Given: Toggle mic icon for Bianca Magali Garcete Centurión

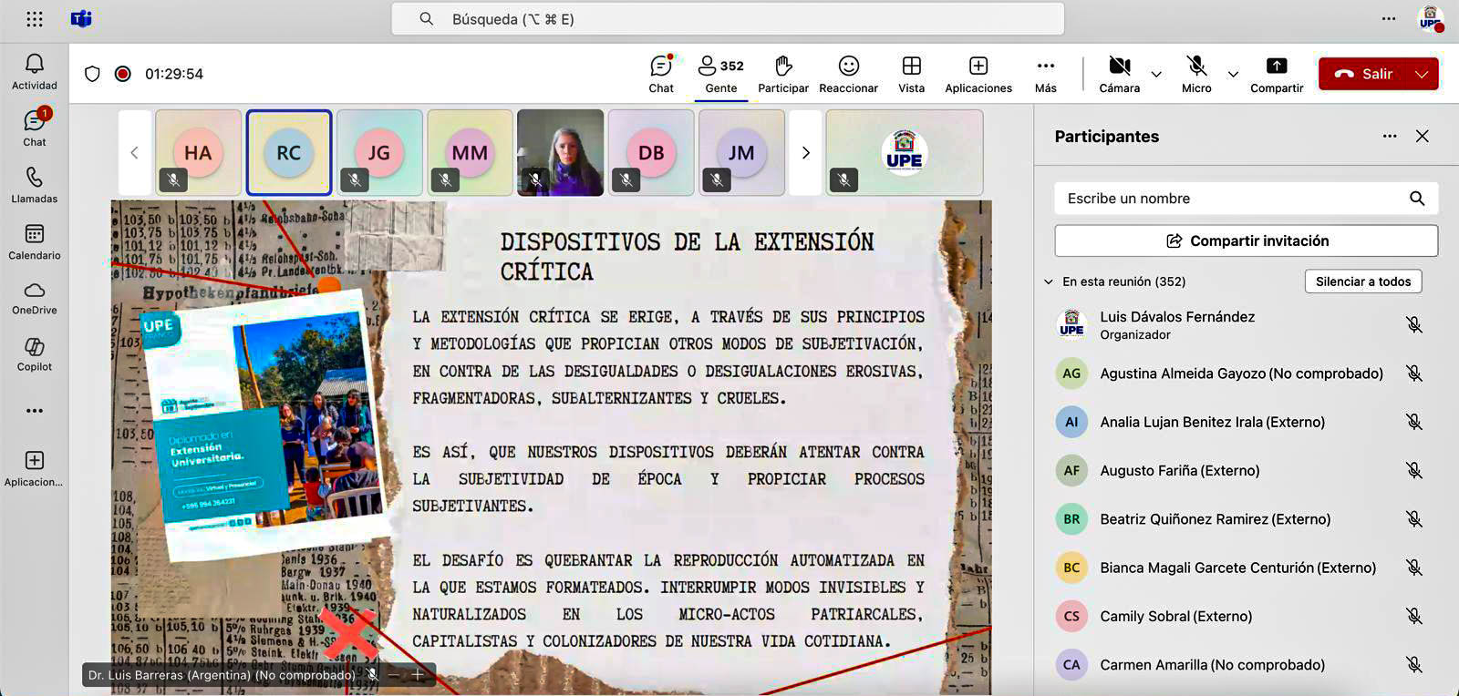Looking at the screenshot, I should [1414, 568].
